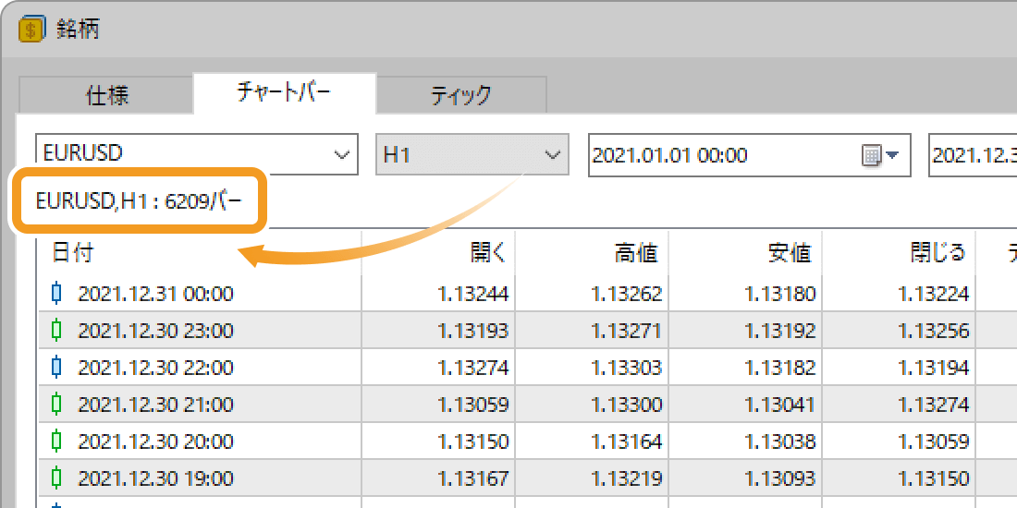Click candle icon for 2021.12.30 21:00 row
The width and height of the screenshot is (1017, 508).
[x=56, y=405]
